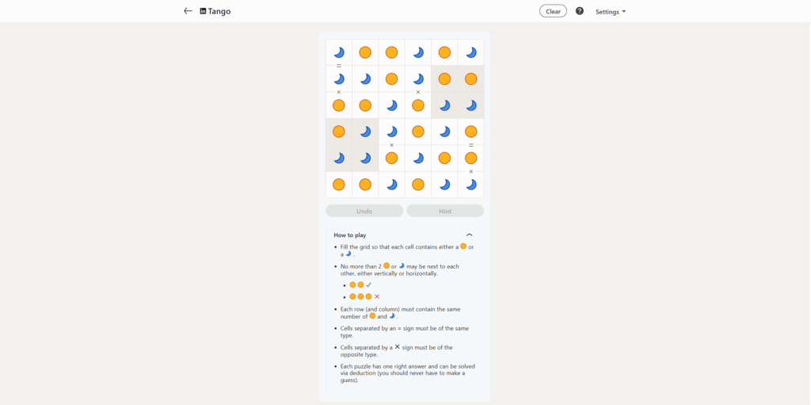Click the How to play heading
The width and height of the screenshot is (811, 405).
[350, 235]
